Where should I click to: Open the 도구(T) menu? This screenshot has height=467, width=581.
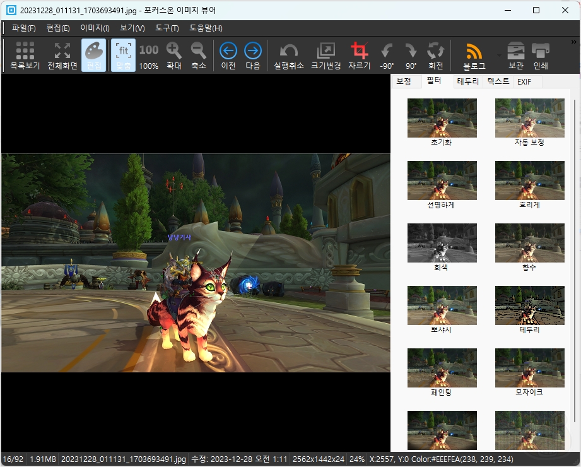(167, 28)
